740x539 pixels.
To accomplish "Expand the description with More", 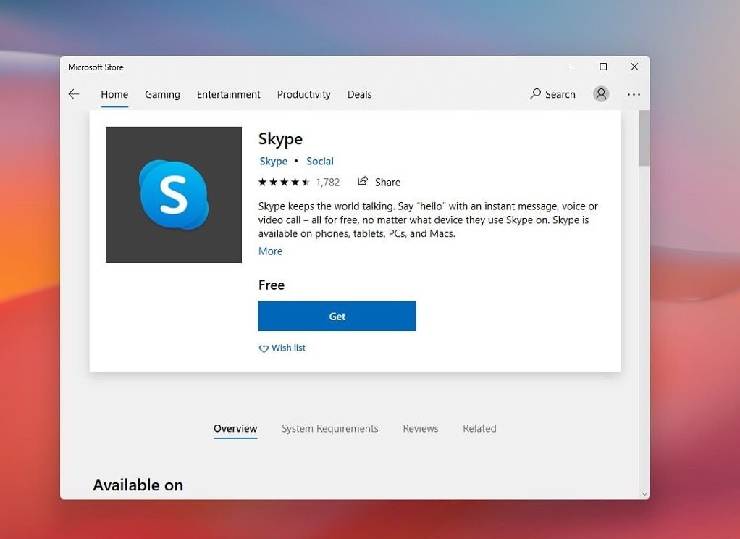I will pos(269,251).
